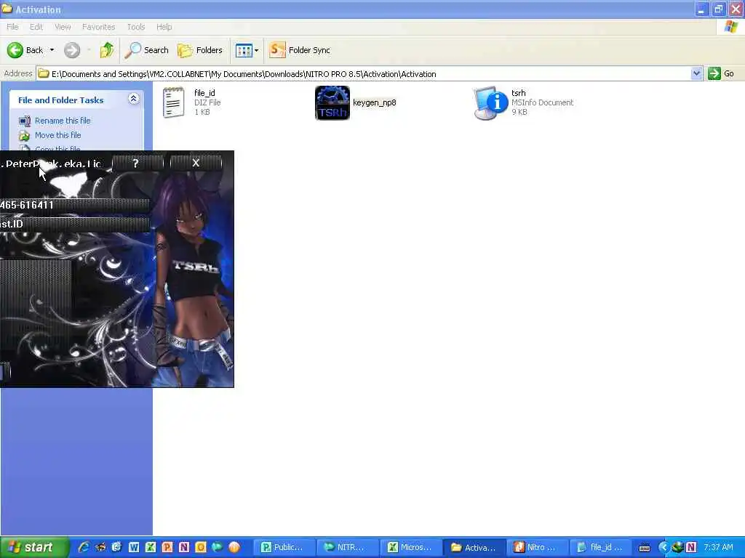Click the 7:37 AM system clock
Image resolution: width=745 pixels, height=558 pixels.
(718, 547)
